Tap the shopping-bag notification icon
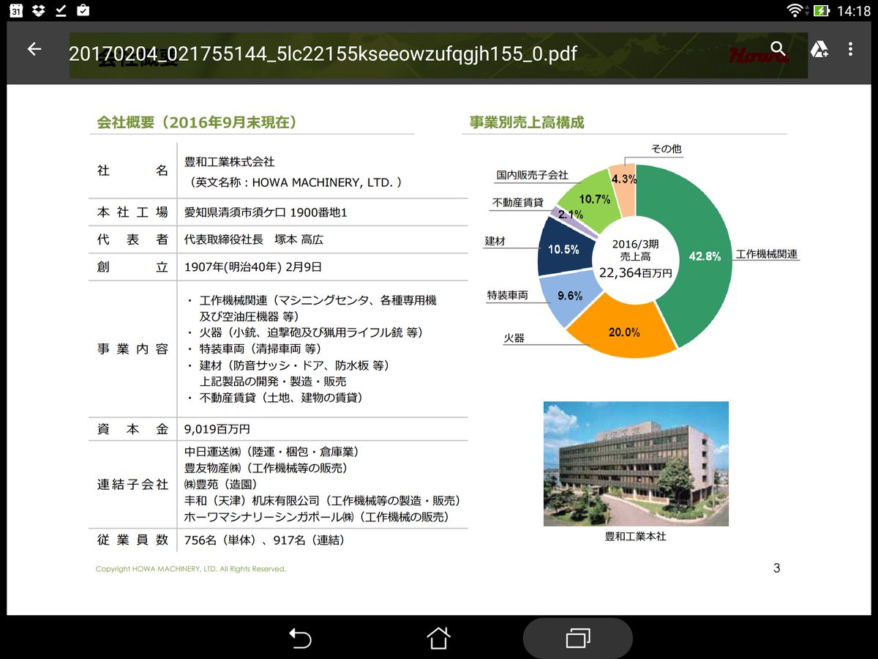 [x=83, y=10]
